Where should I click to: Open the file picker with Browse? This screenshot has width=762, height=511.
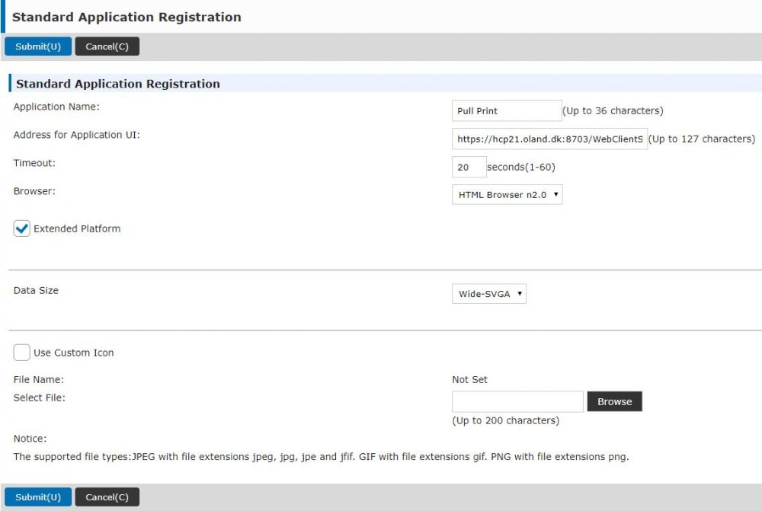pos(614,401)
